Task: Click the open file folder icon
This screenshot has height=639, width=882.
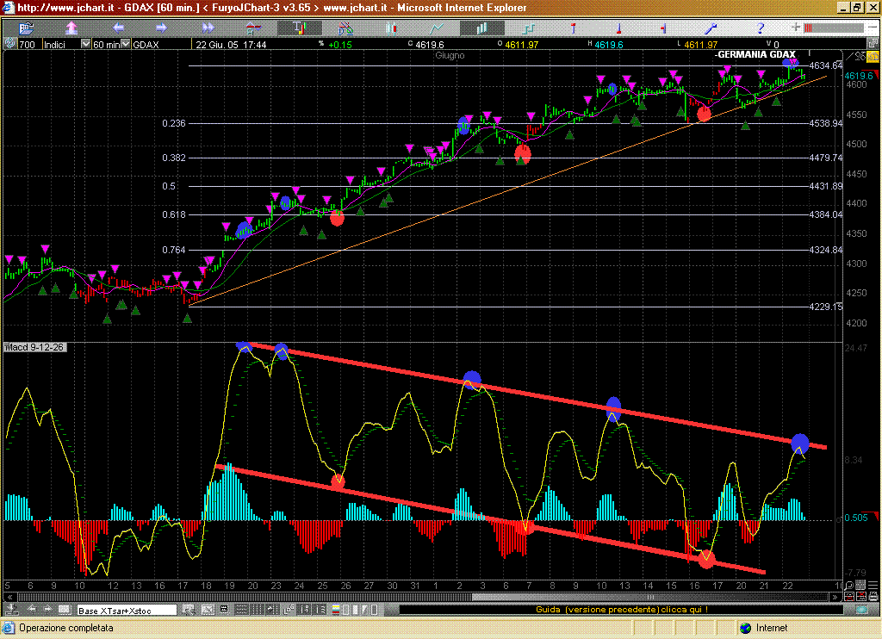Action: [x=24, y=28]
